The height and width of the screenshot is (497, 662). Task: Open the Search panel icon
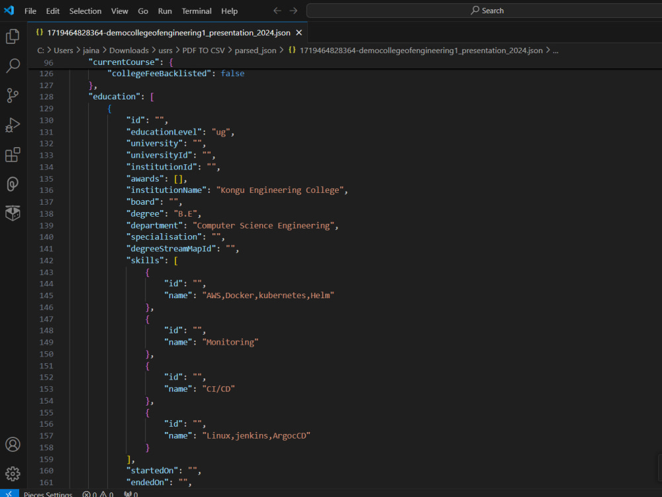(12, 66)
